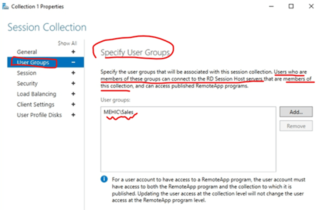Open the Client Settings section
Image resolution: width=319 pixels, height=210 pixels.
pyautogui.click(x=35, y=104)
